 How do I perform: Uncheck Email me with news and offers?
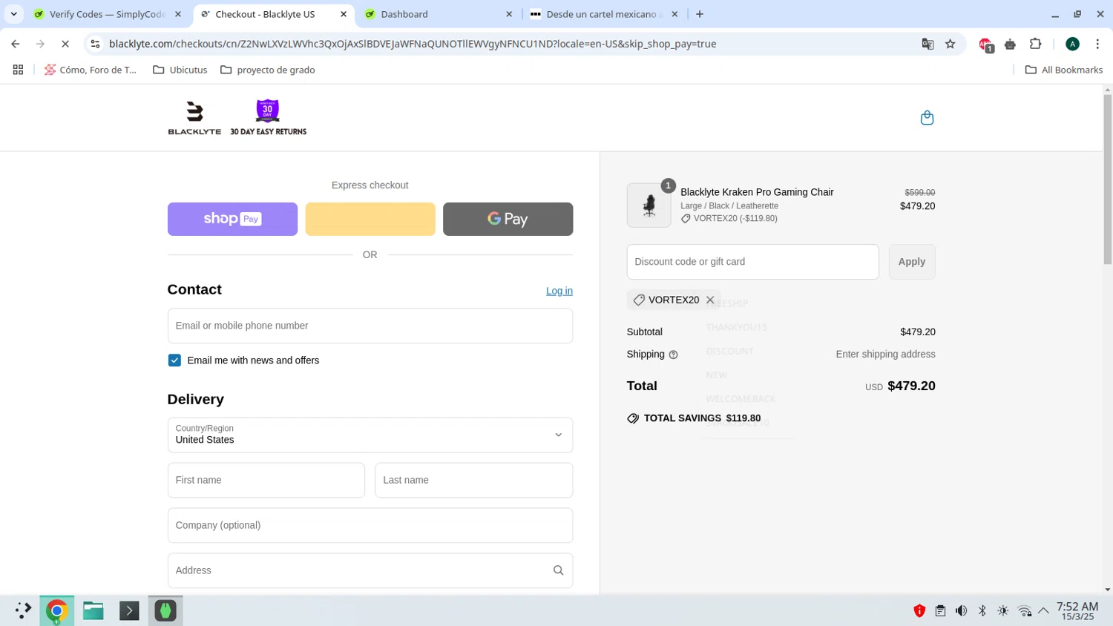174,360
